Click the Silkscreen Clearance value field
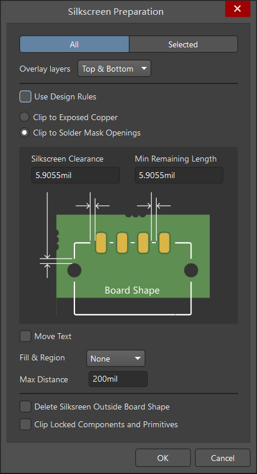 [x=76, y=175]
